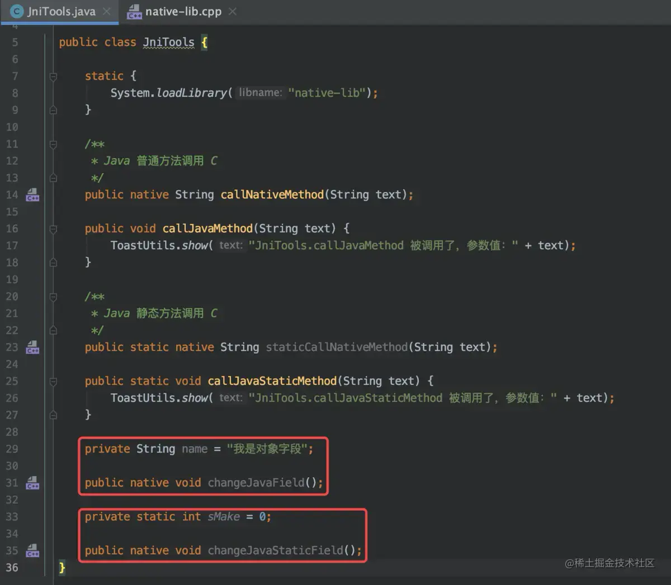This screenshot has height=585, width=671.
Task: Click the class name JniTools
Action: click(168, 42)
